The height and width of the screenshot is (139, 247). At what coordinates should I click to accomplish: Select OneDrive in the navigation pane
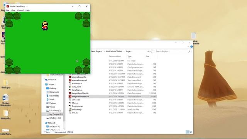pyautogui.click(x=52, y=80)
